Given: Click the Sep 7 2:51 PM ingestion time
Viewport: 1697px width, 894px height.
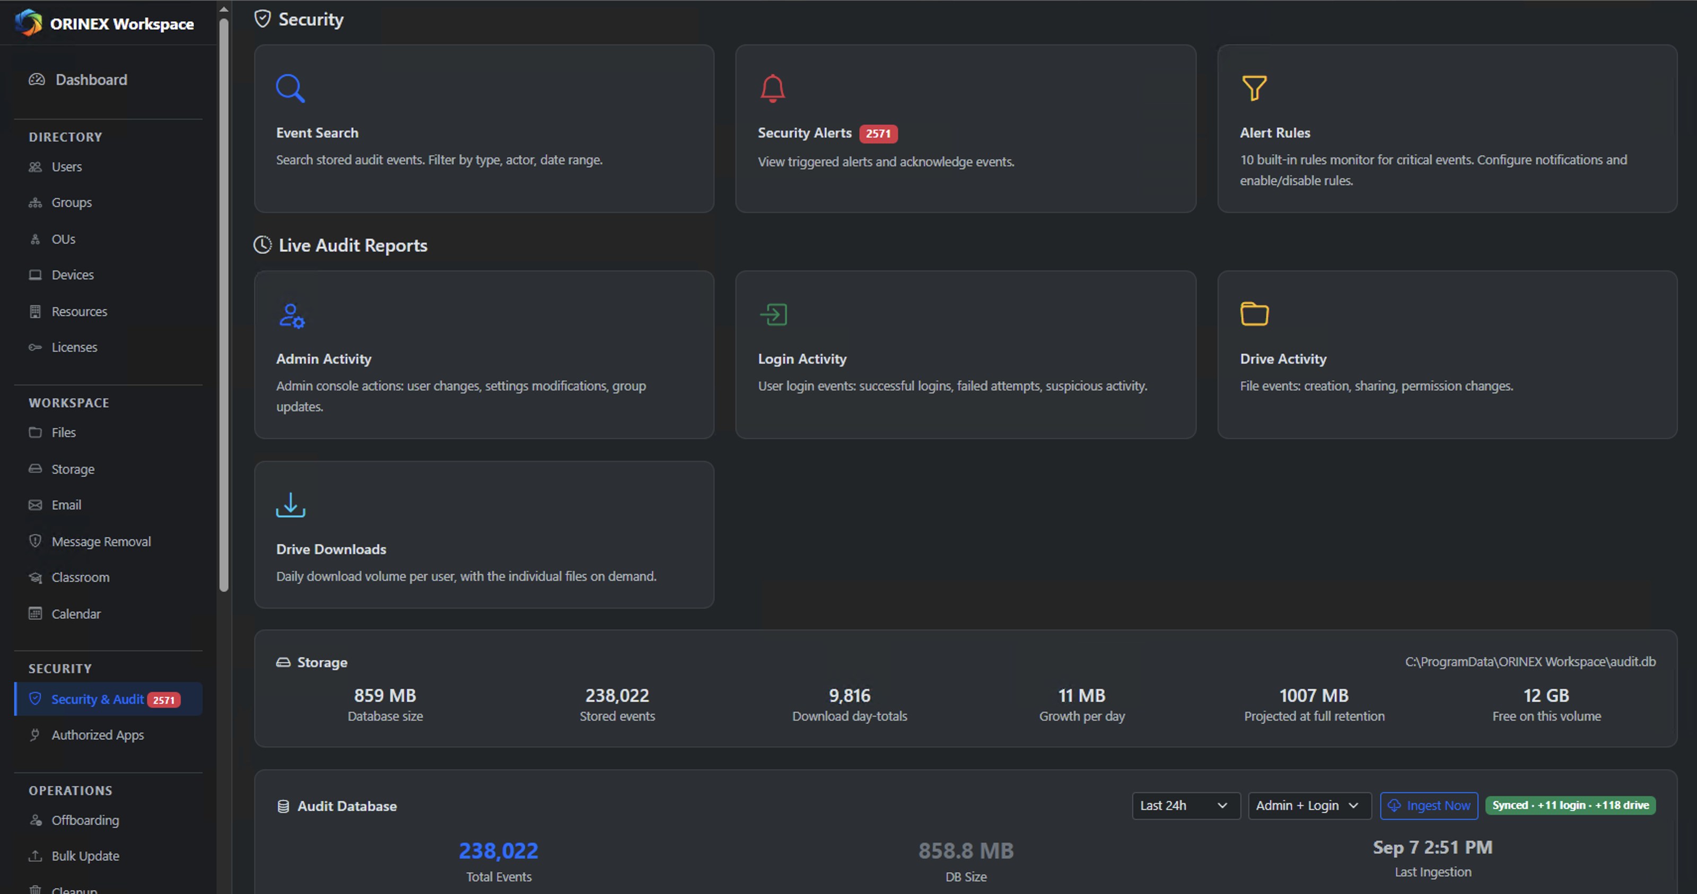Looking at the screenshot, I should (x=1432, y=847).
